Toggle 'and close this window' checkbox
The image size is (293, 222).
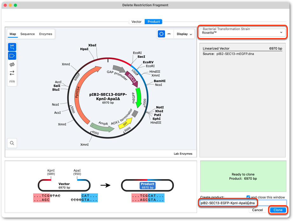tap(248, 197)
